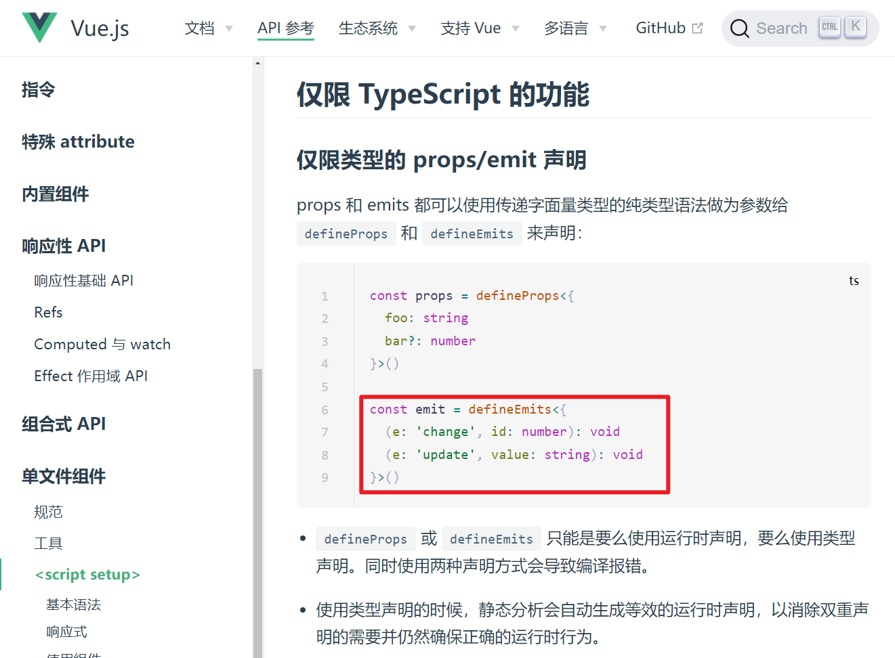Expand the 生态系统 dropdown
This screenshot has width=895, height=658.
377,28
